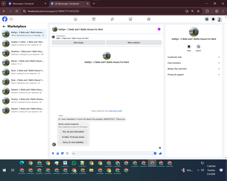
Task: Search in conversation with the magnifier icon
Action: (198, 47)
